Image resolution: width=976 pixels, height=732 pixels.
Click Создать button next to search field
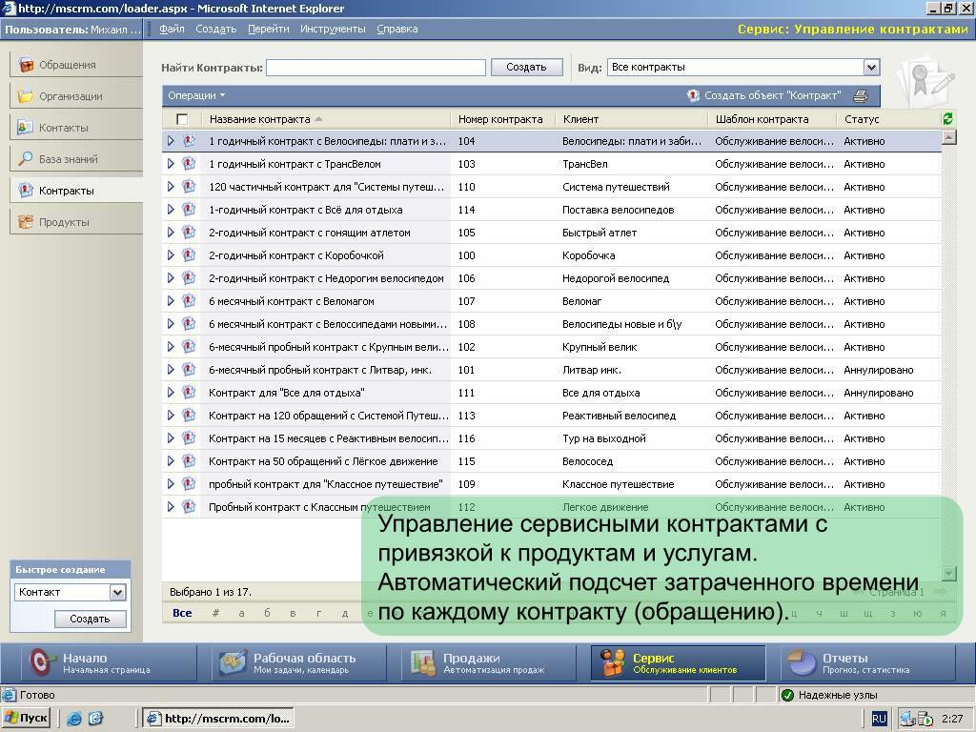tap(526, 67)
